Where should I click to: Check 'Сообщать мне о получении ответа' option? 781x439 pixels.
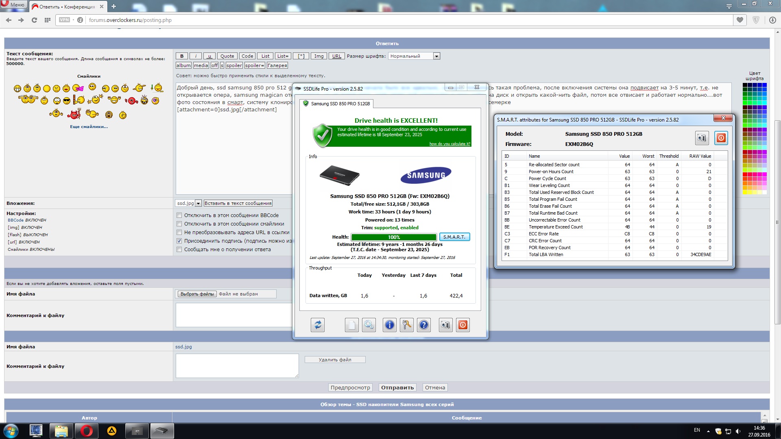[x=179, y=250]
